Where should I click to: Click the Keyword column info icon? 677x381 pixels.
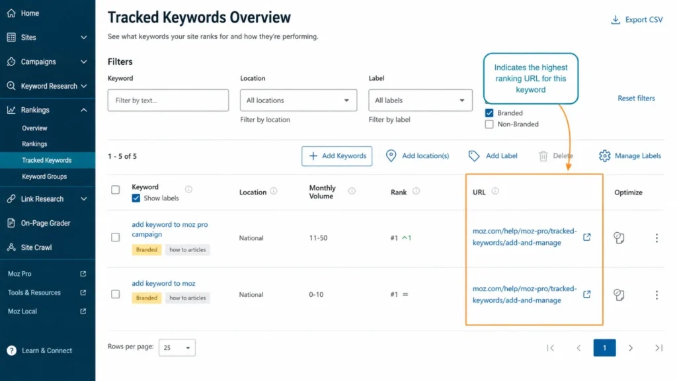[188, 189]
